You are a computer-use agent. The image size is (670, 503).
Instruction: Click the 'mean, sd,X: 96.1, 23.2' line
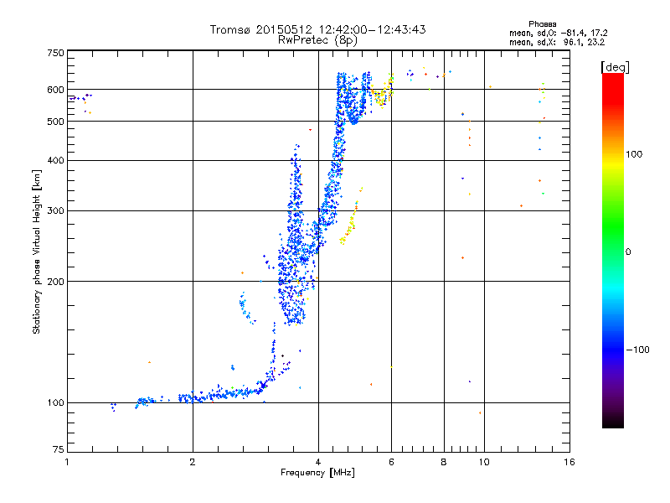tap(557, 43)
